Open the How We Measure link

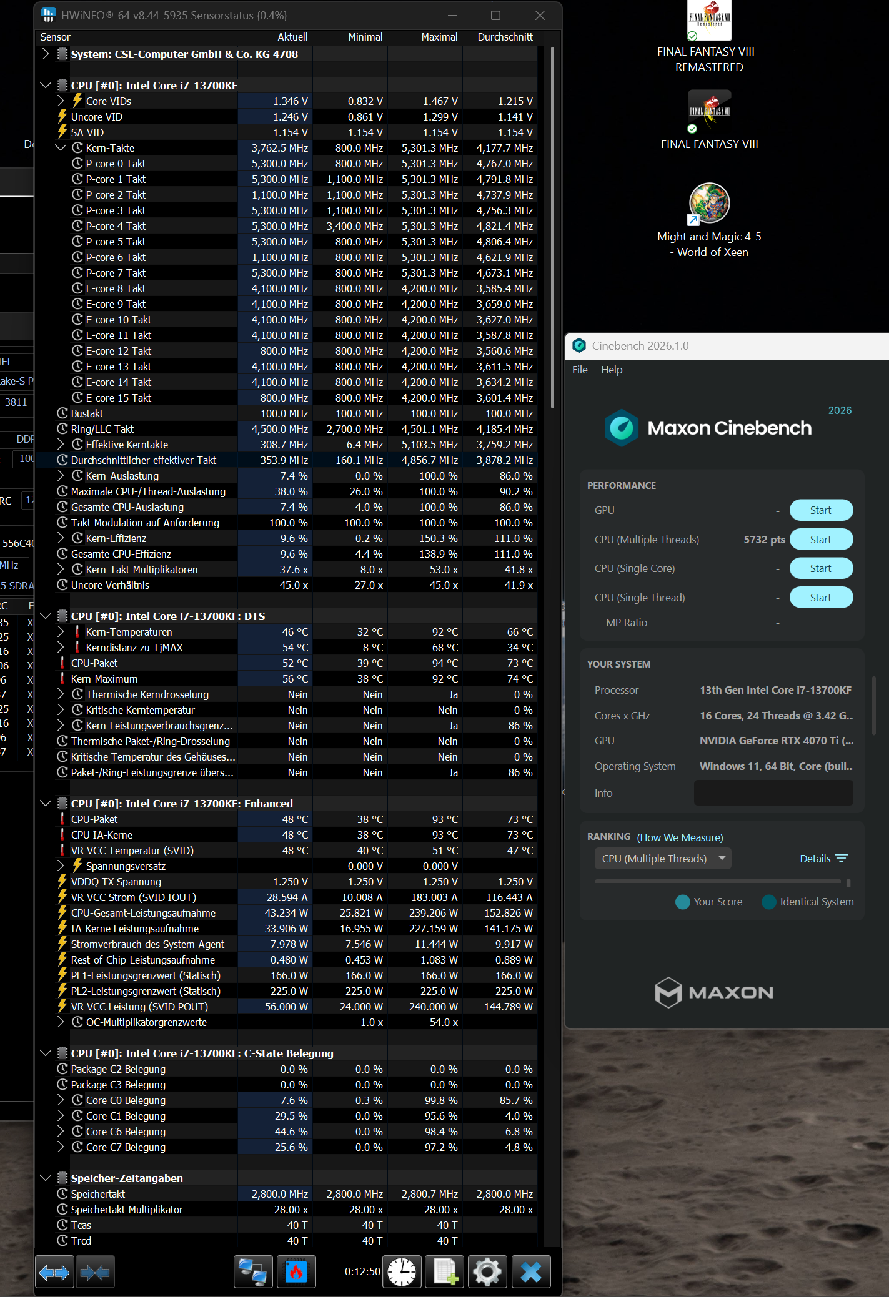[680, 837]
